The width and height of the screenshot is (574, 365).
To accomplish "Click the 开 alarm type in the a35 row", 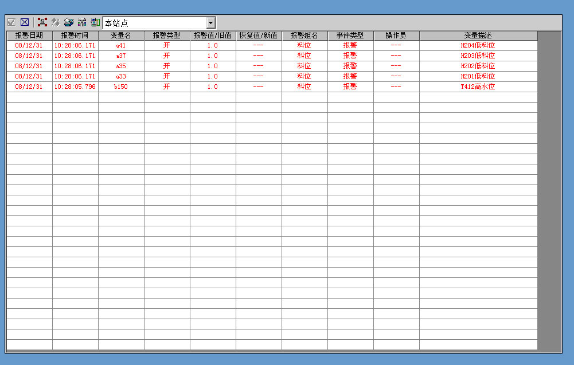I will point(167,66).
